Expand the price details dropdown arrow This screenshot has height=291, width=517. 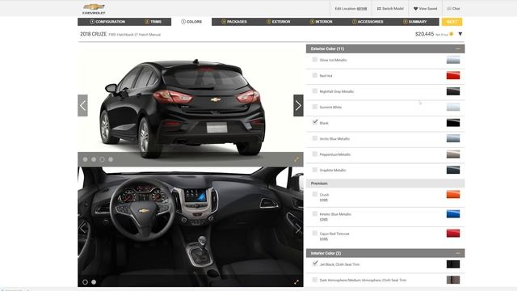tap(460, 34)
